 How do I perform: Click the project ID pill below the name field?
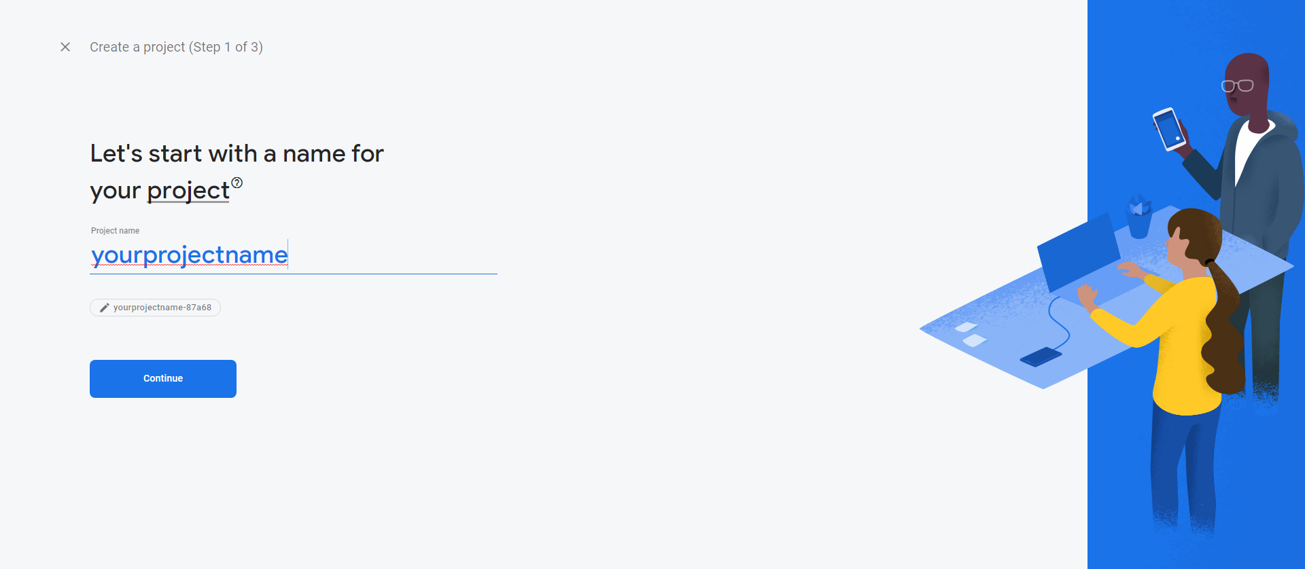(155, 307)
